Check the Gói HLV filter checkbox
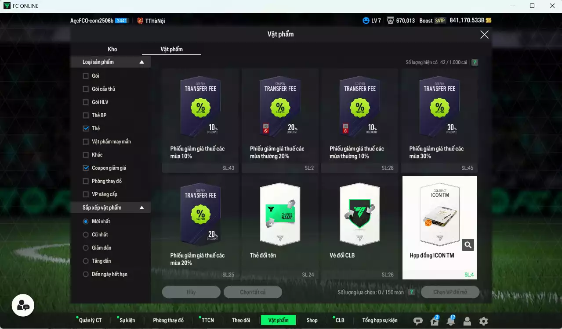Image resolution: width=562 pixels, height=329 pixels. point(86,102)
